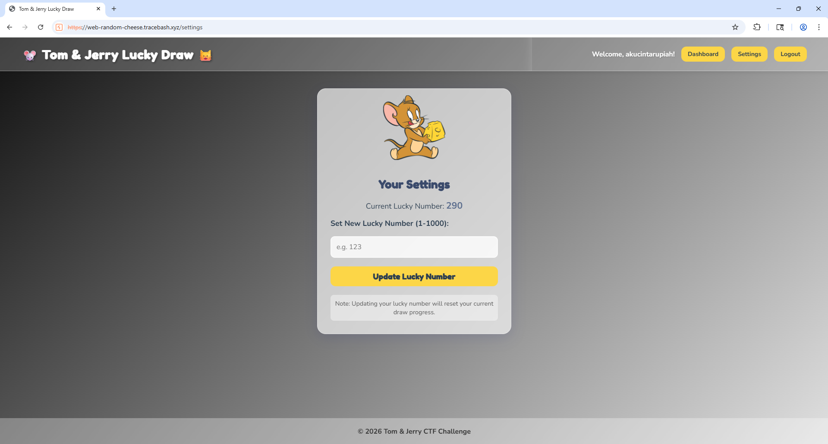Bookmark this page with star icon
This screenshot has width=828, height=444.
735,27
